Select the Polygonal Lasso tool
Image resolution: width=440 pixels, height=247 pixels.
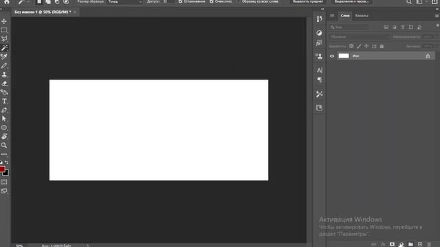click(4, 39)
